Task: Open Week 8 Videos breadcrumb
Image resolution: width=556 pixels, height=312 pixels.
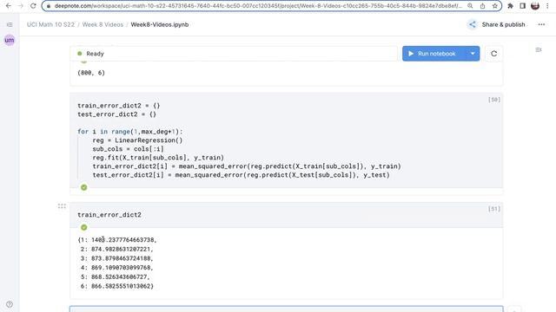Action: pyautogui.click(x=103, y=25)
